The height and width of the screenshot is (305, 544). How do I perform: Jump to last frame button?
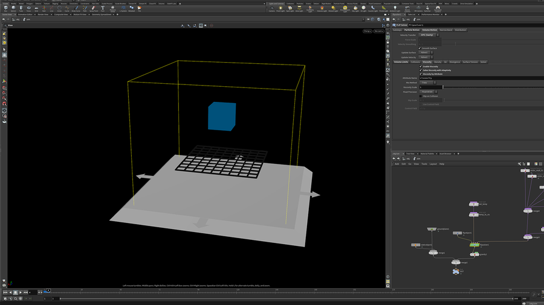tap(25, 292)
